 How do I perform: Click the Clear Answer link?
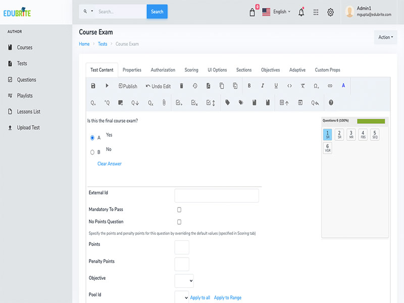[109, 164]
